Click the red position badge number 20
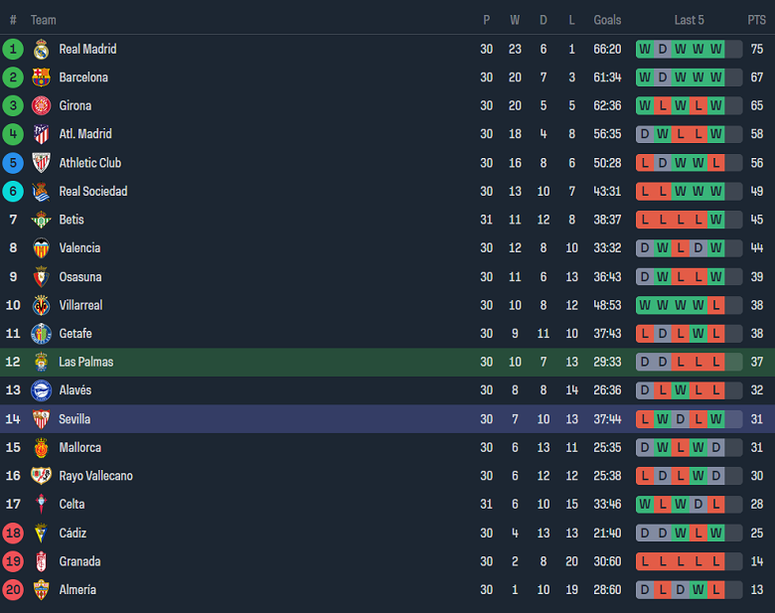The image size is (775, 613). 13,590
